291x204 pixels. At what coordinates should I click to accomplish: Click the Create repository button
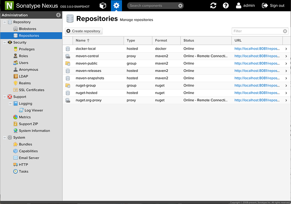coord(84,31)
